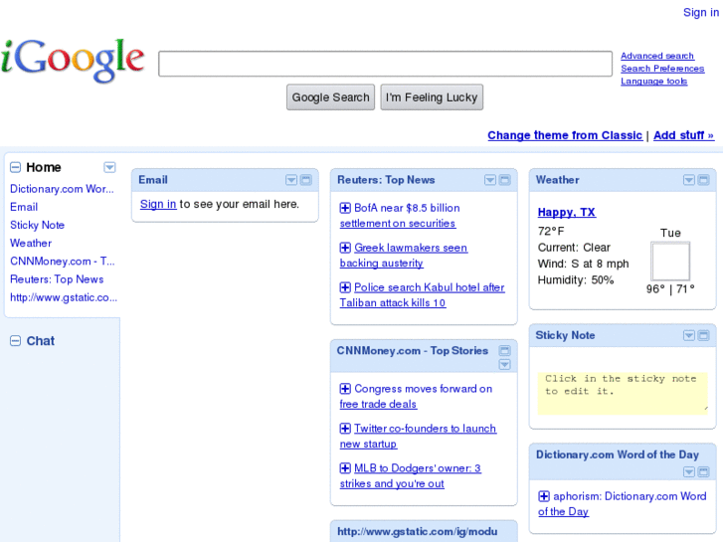Open Dictionary.com Wor... in sidebar list
The height and width of the screenshot is (542, 723).
tap(62, 189)
